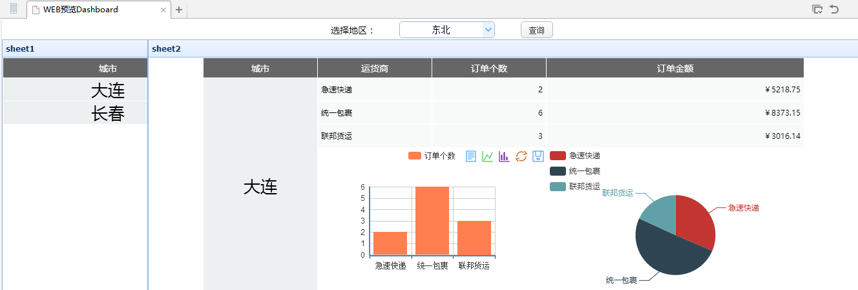
Task: Click the page document icon on the tab
Action: point(36,10)
